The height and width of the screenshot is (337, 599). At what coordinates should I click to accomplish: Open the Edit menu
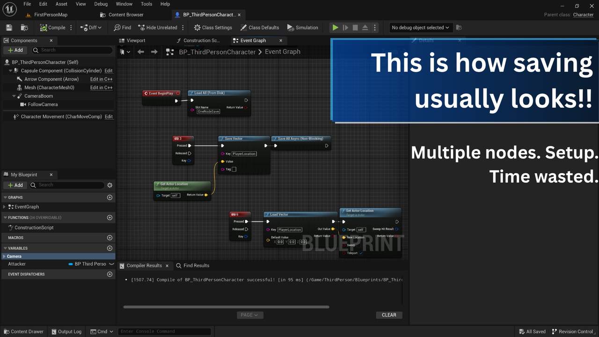coord(43,4)
